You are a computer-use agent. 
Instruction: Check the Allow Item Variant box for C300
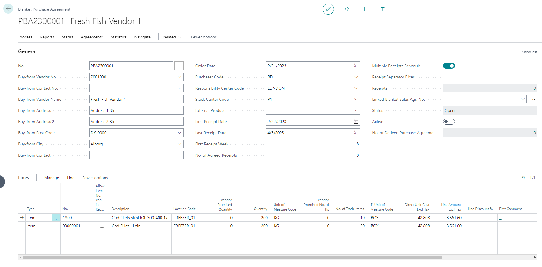pyautogui.click(x=102, y=218)
